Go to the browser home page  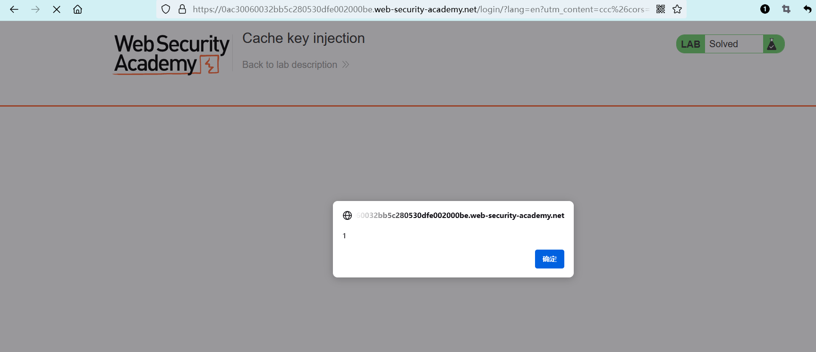[77, 9]
